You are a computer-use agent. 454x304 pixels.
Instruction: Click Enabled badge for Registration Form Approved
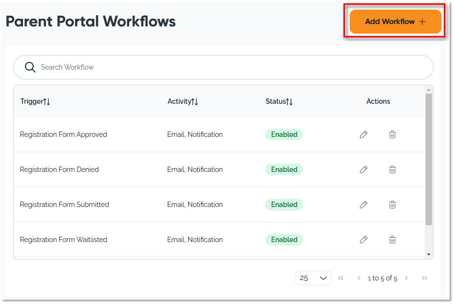point(284,134)
